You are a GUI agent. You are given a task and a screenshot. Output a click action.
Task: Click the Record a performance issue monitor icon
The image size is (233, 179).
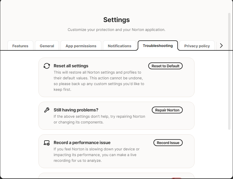pyautogui.click(x=47, y=143)
